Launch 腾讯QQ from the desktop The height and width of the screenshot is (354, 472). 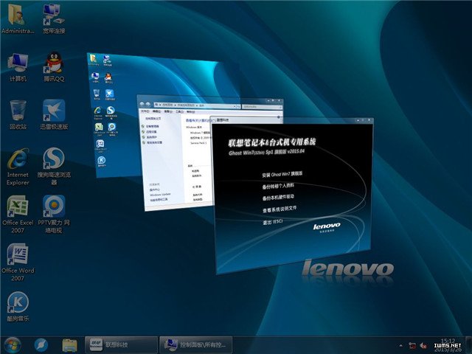pyautogui.click(x=54, y=67)
